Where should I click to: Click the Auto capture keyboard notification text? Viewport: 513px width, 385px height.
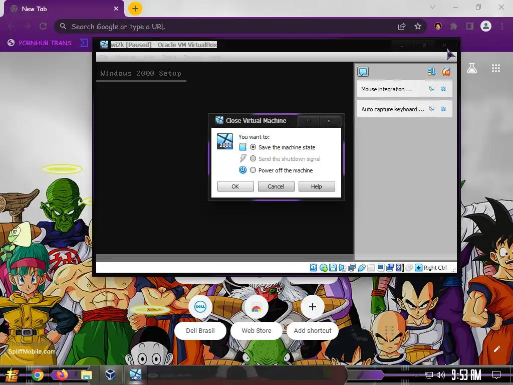pos(393,109)
